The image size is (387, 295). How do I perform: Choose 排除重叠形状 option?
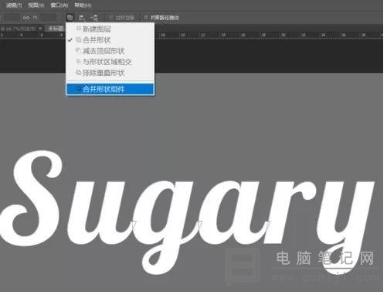tap(110, 73)
